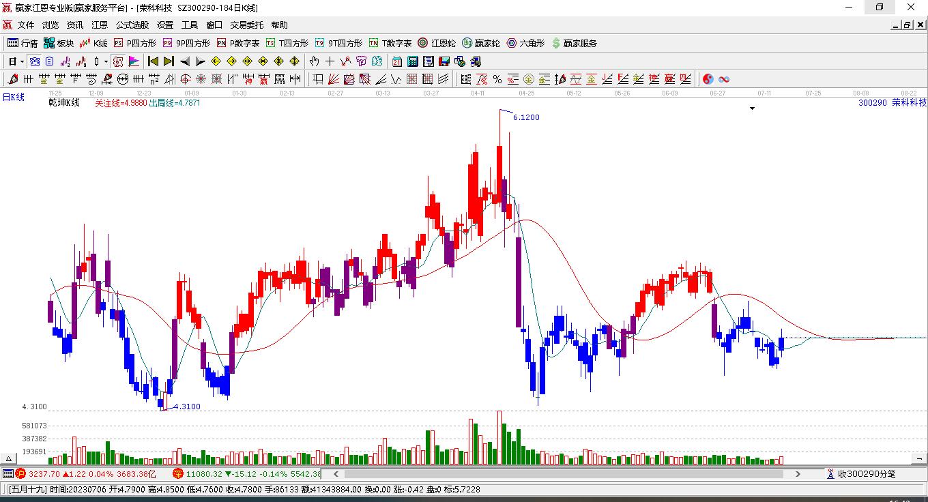Click the 收300290分笔 status item
The image size is (928, 502).
[x=860, y=474]
